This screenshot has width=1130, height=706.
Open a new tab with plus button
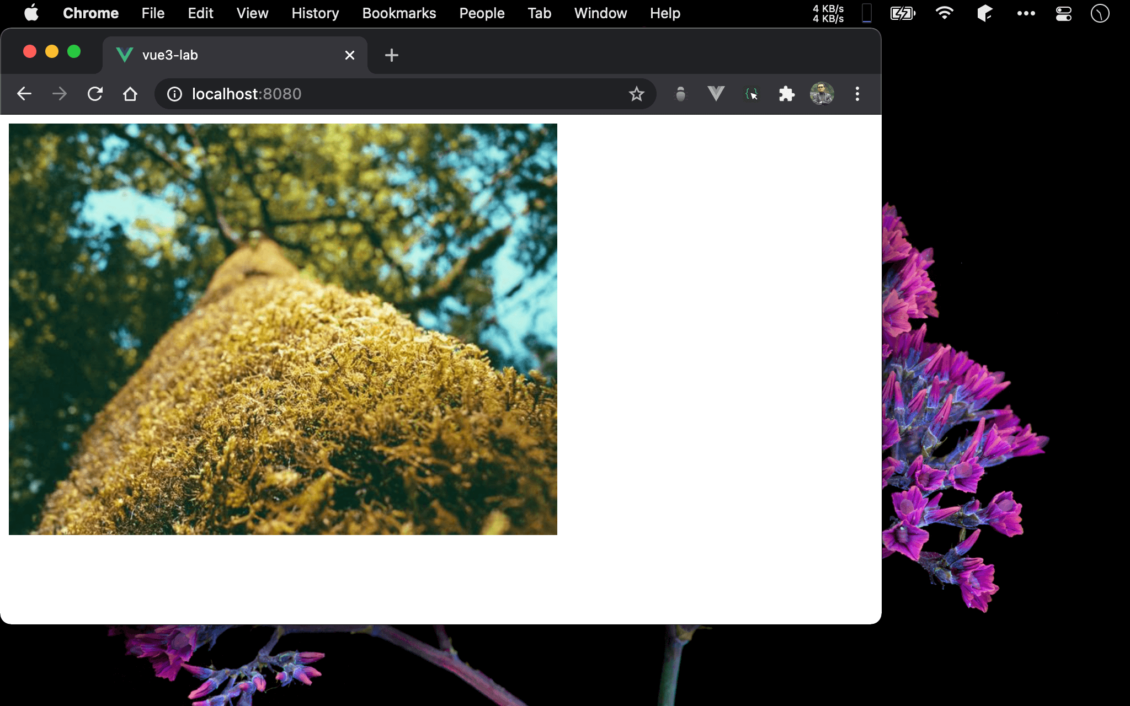pyautogui.click(x=391, y=55)
